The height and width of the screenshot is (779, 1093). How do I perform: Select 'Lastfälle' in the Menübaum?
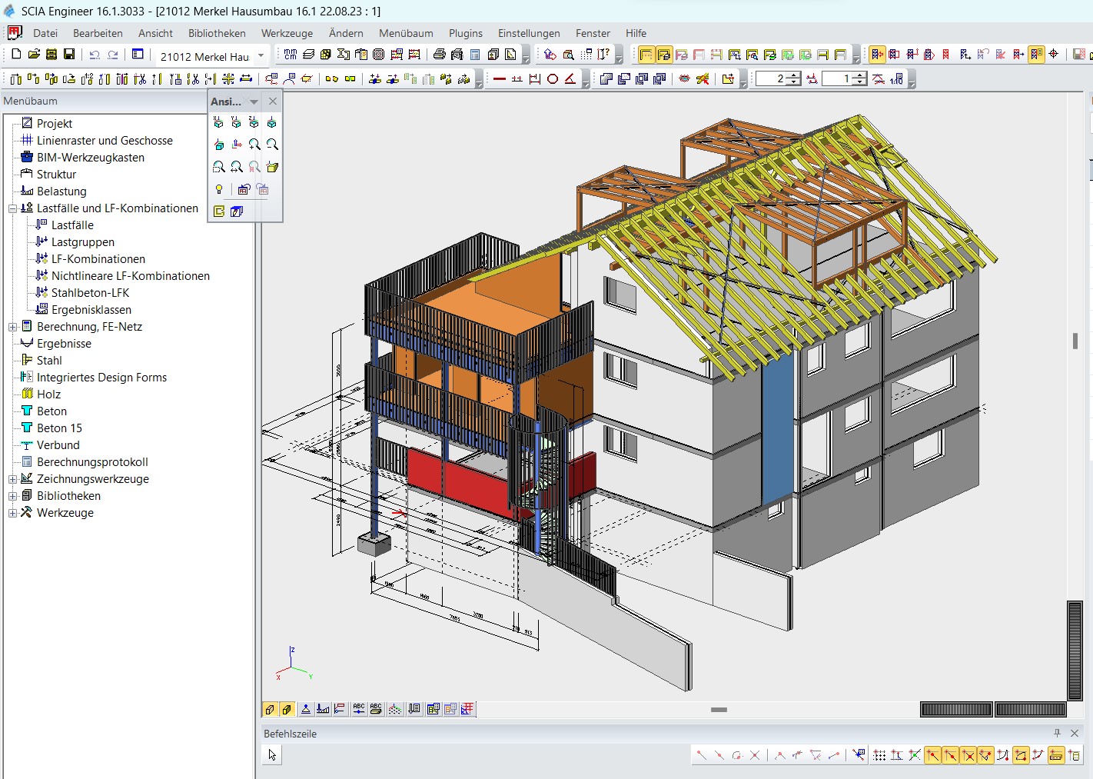click(72, 225)
